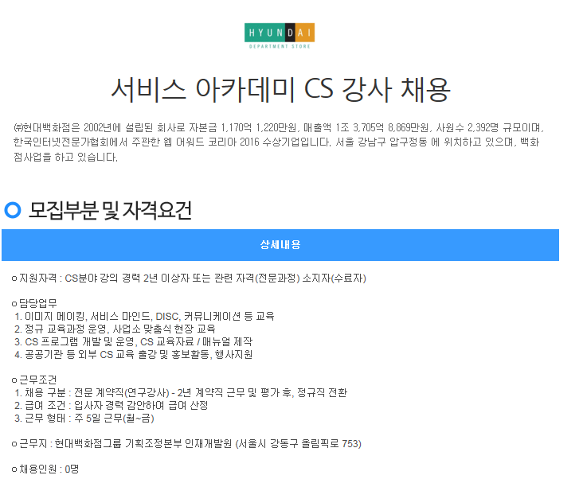Click the 급여 조건 line
The image size is (583, 483).
click(112, 405)
